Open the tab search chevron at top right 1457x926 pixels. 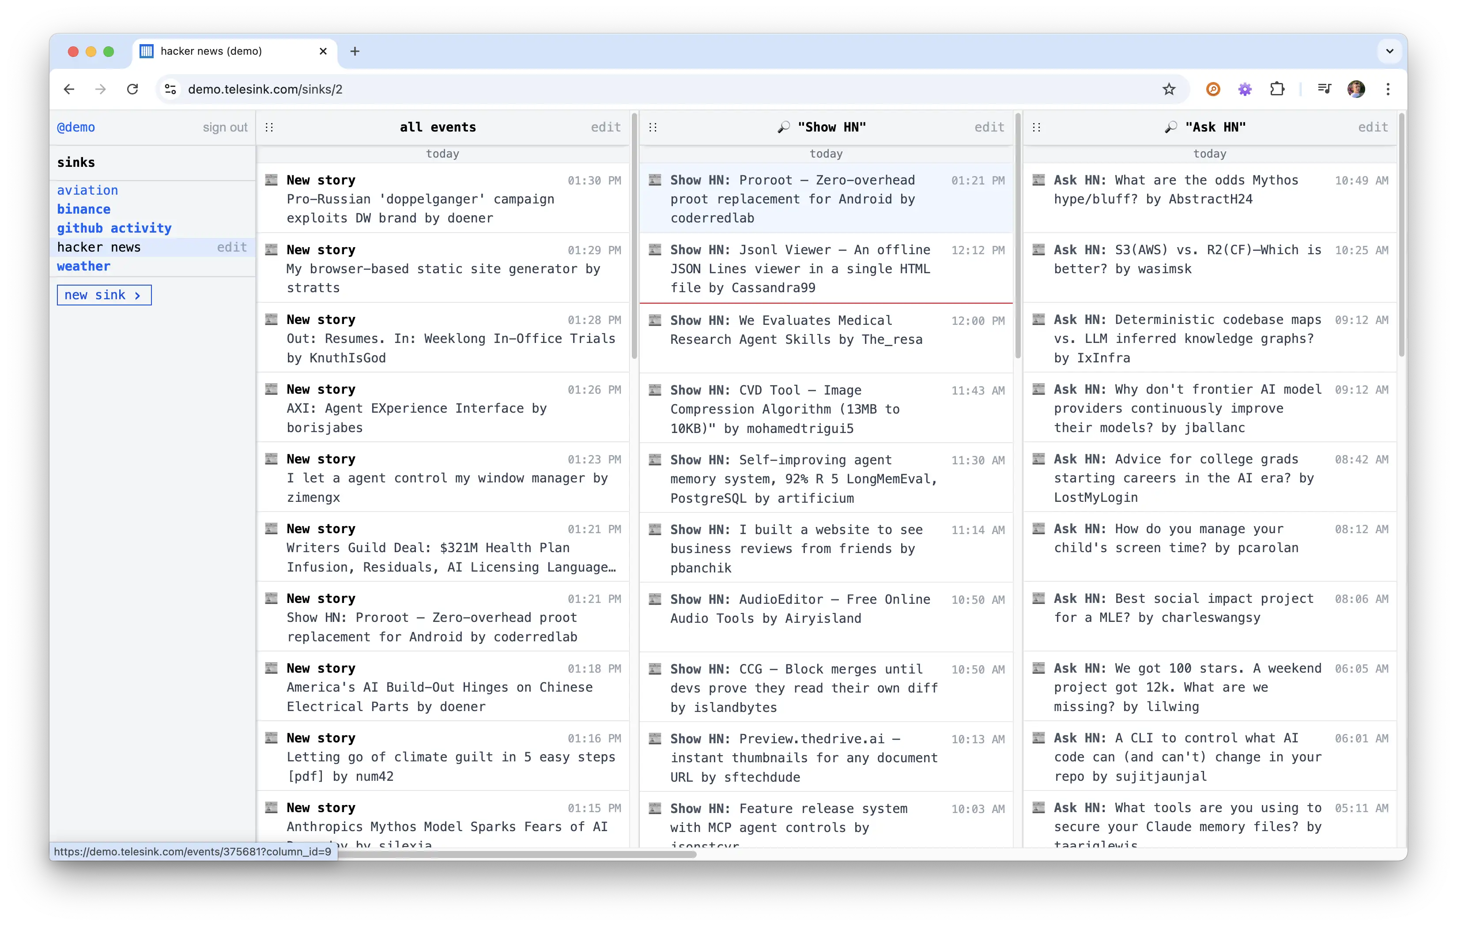coord(1389,51)
